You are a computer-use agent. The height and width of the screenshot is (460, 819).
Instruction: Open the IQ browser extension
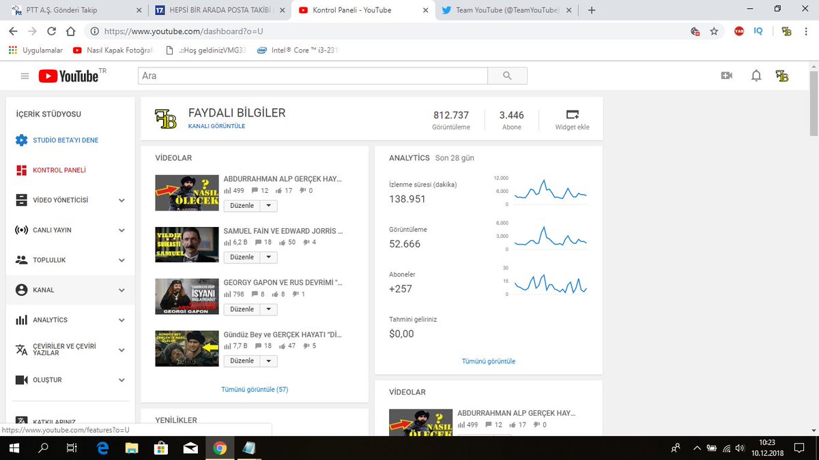coord(758,31)
